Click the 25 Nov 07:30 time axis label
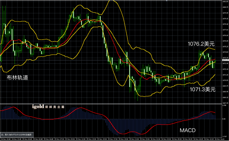 click(x=59, y=139)
